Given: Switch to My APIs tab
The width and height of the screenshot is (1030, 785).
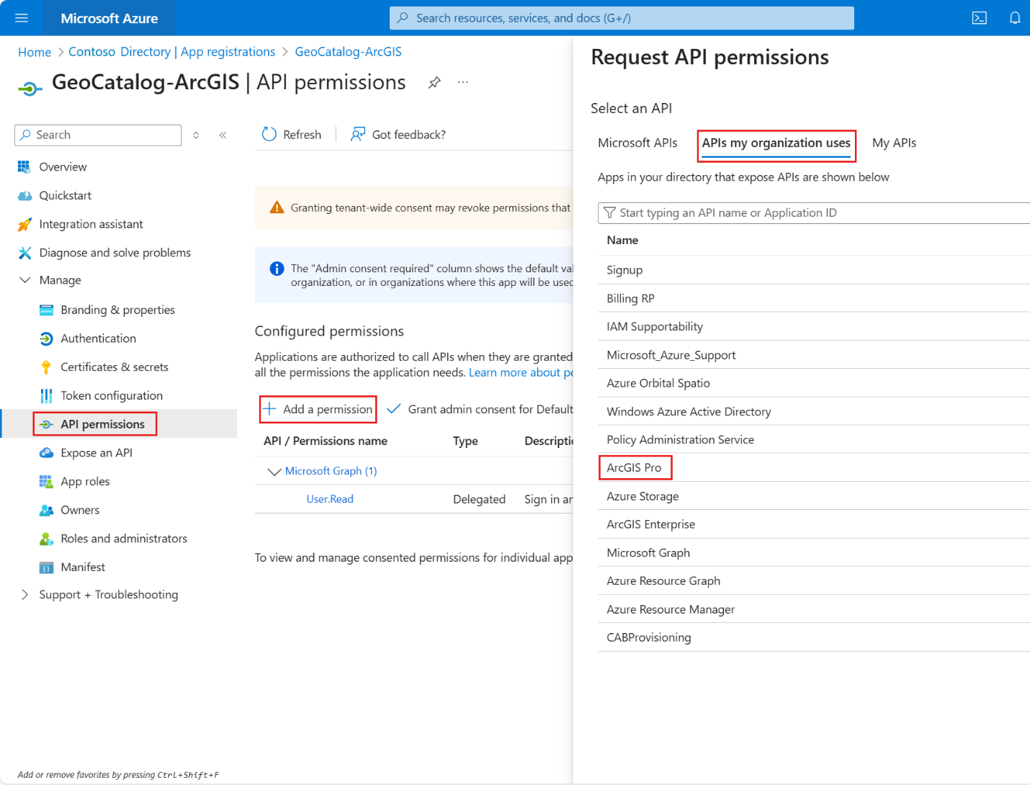Looking at the screenshot, I should pyautogui.click(x=894, y=143).
